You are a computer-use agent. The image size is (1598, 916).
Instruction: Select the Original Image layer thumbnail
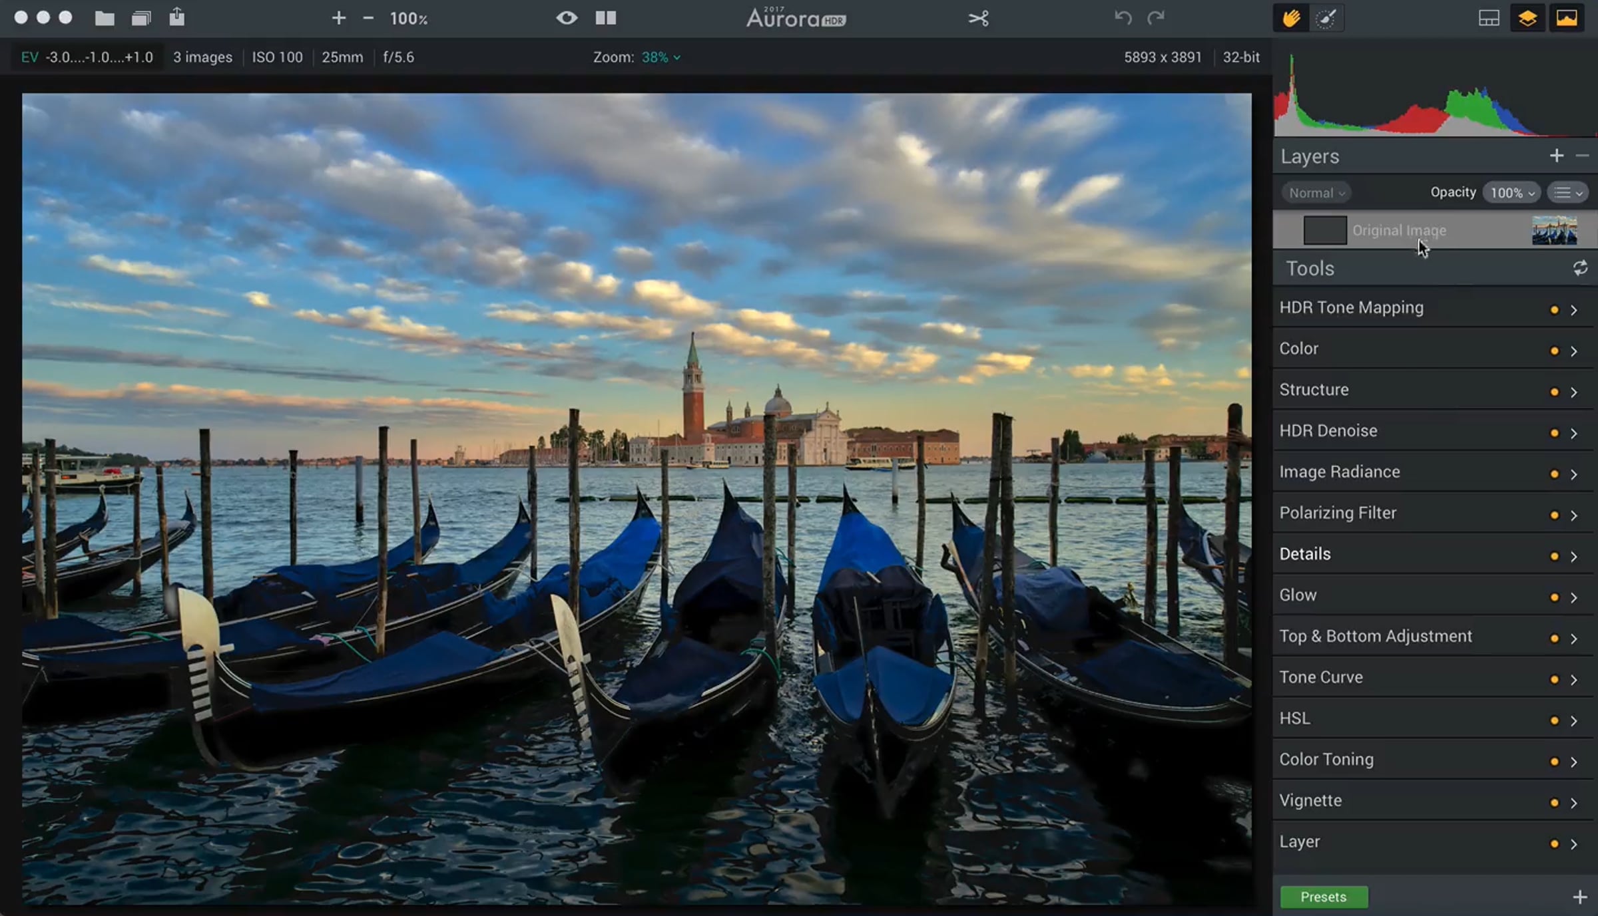point(1554,231)
